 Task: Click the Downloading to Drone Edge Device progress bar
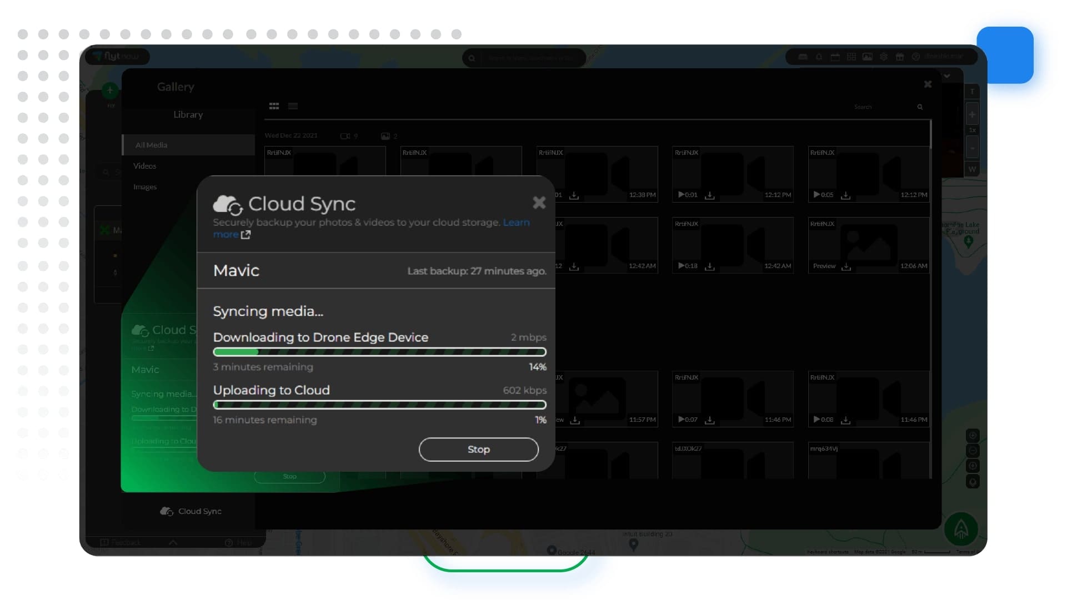pos(379,352)
